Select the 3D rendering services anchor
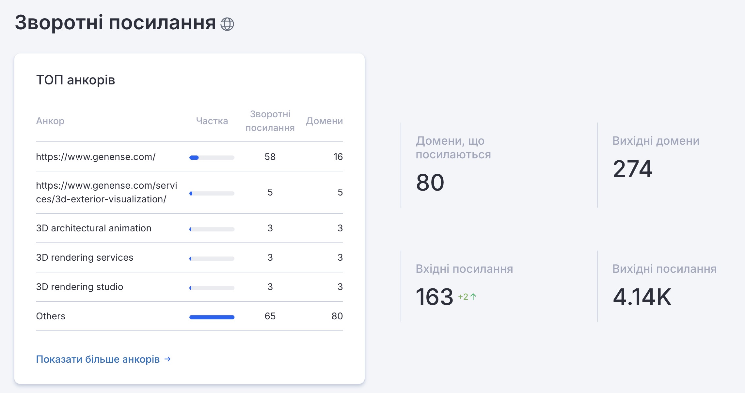 click(x=85, y=257)
